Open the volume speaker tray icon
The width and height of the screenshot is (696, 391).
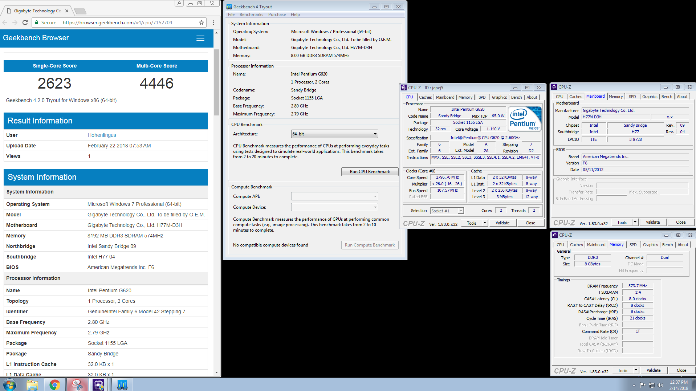[x=660, y=385]
